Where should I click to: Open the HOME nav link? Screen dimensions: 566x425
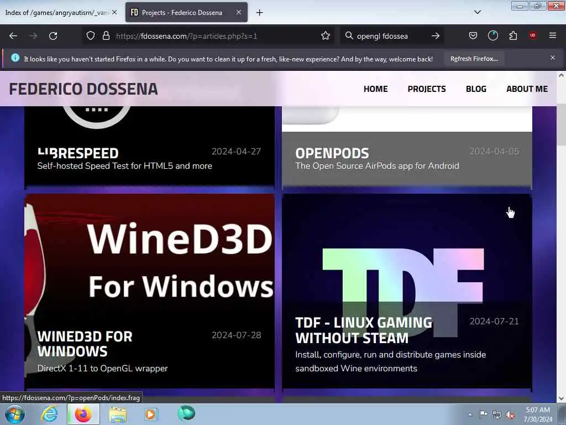[375, 89]
